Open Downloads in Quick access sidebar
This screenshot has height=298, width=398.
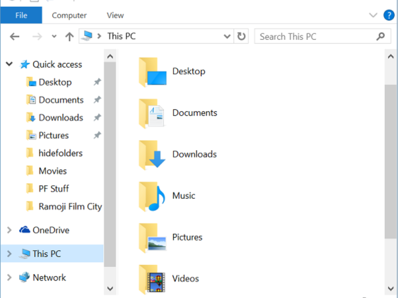(61, 118)
